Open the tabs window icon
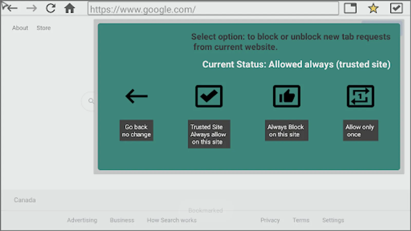Viewport: 411px width, 231px height. pyautogui.click(x=350, y=8)
